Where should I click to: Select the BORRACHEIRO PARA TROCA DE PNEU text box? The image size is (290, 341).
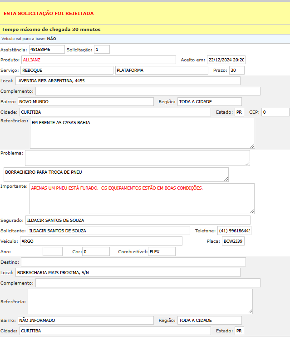(116, 174)
